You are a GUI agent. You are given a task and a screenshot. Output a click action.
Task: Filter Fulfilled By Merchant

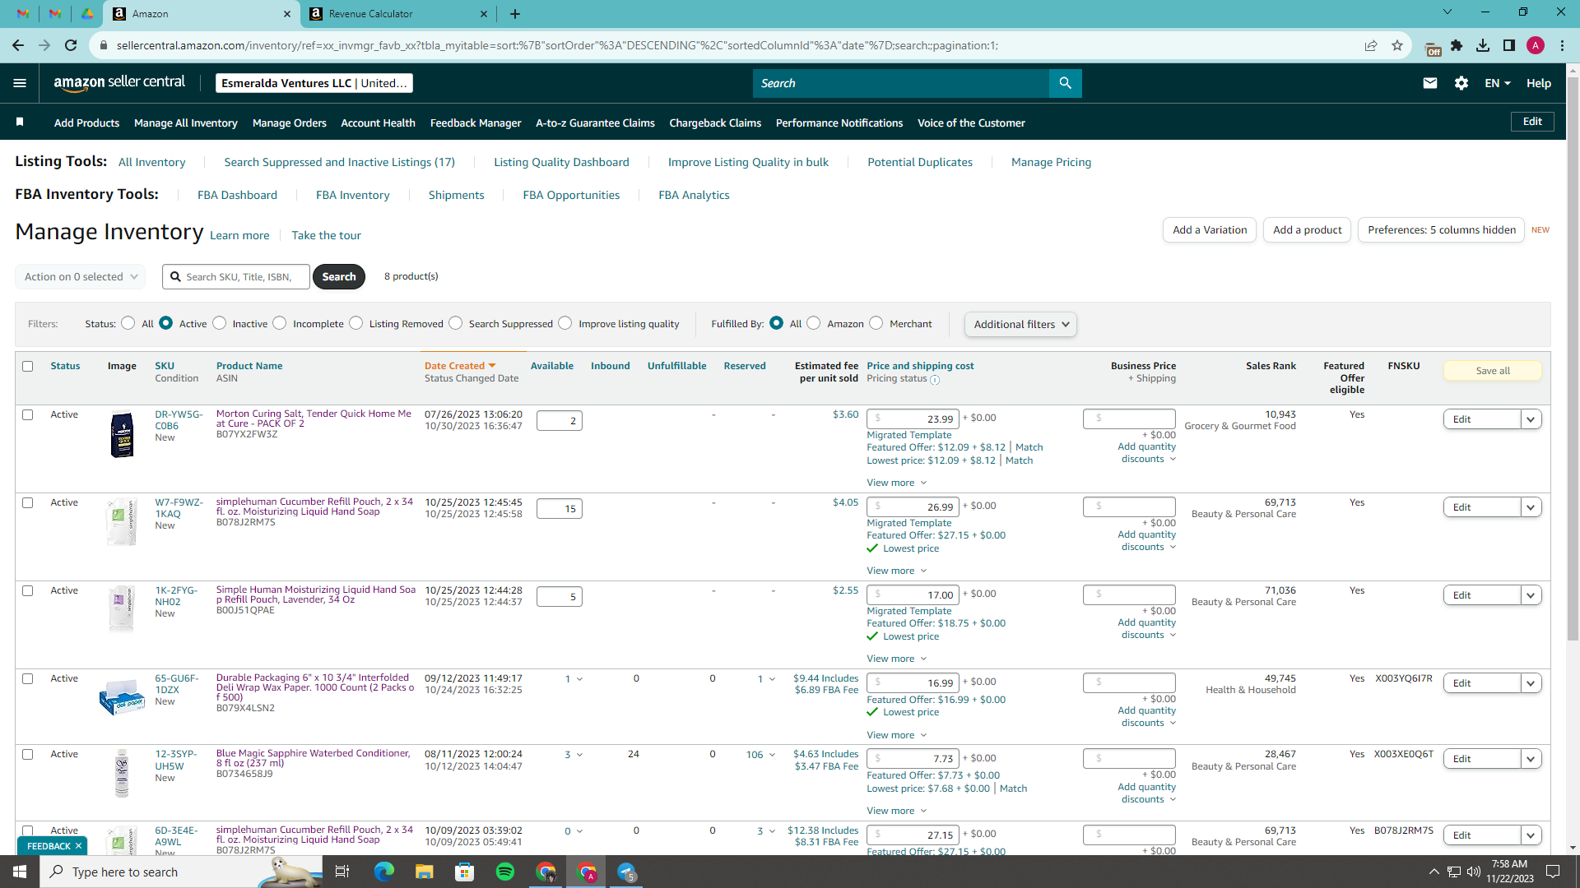(x=876, y=323)
